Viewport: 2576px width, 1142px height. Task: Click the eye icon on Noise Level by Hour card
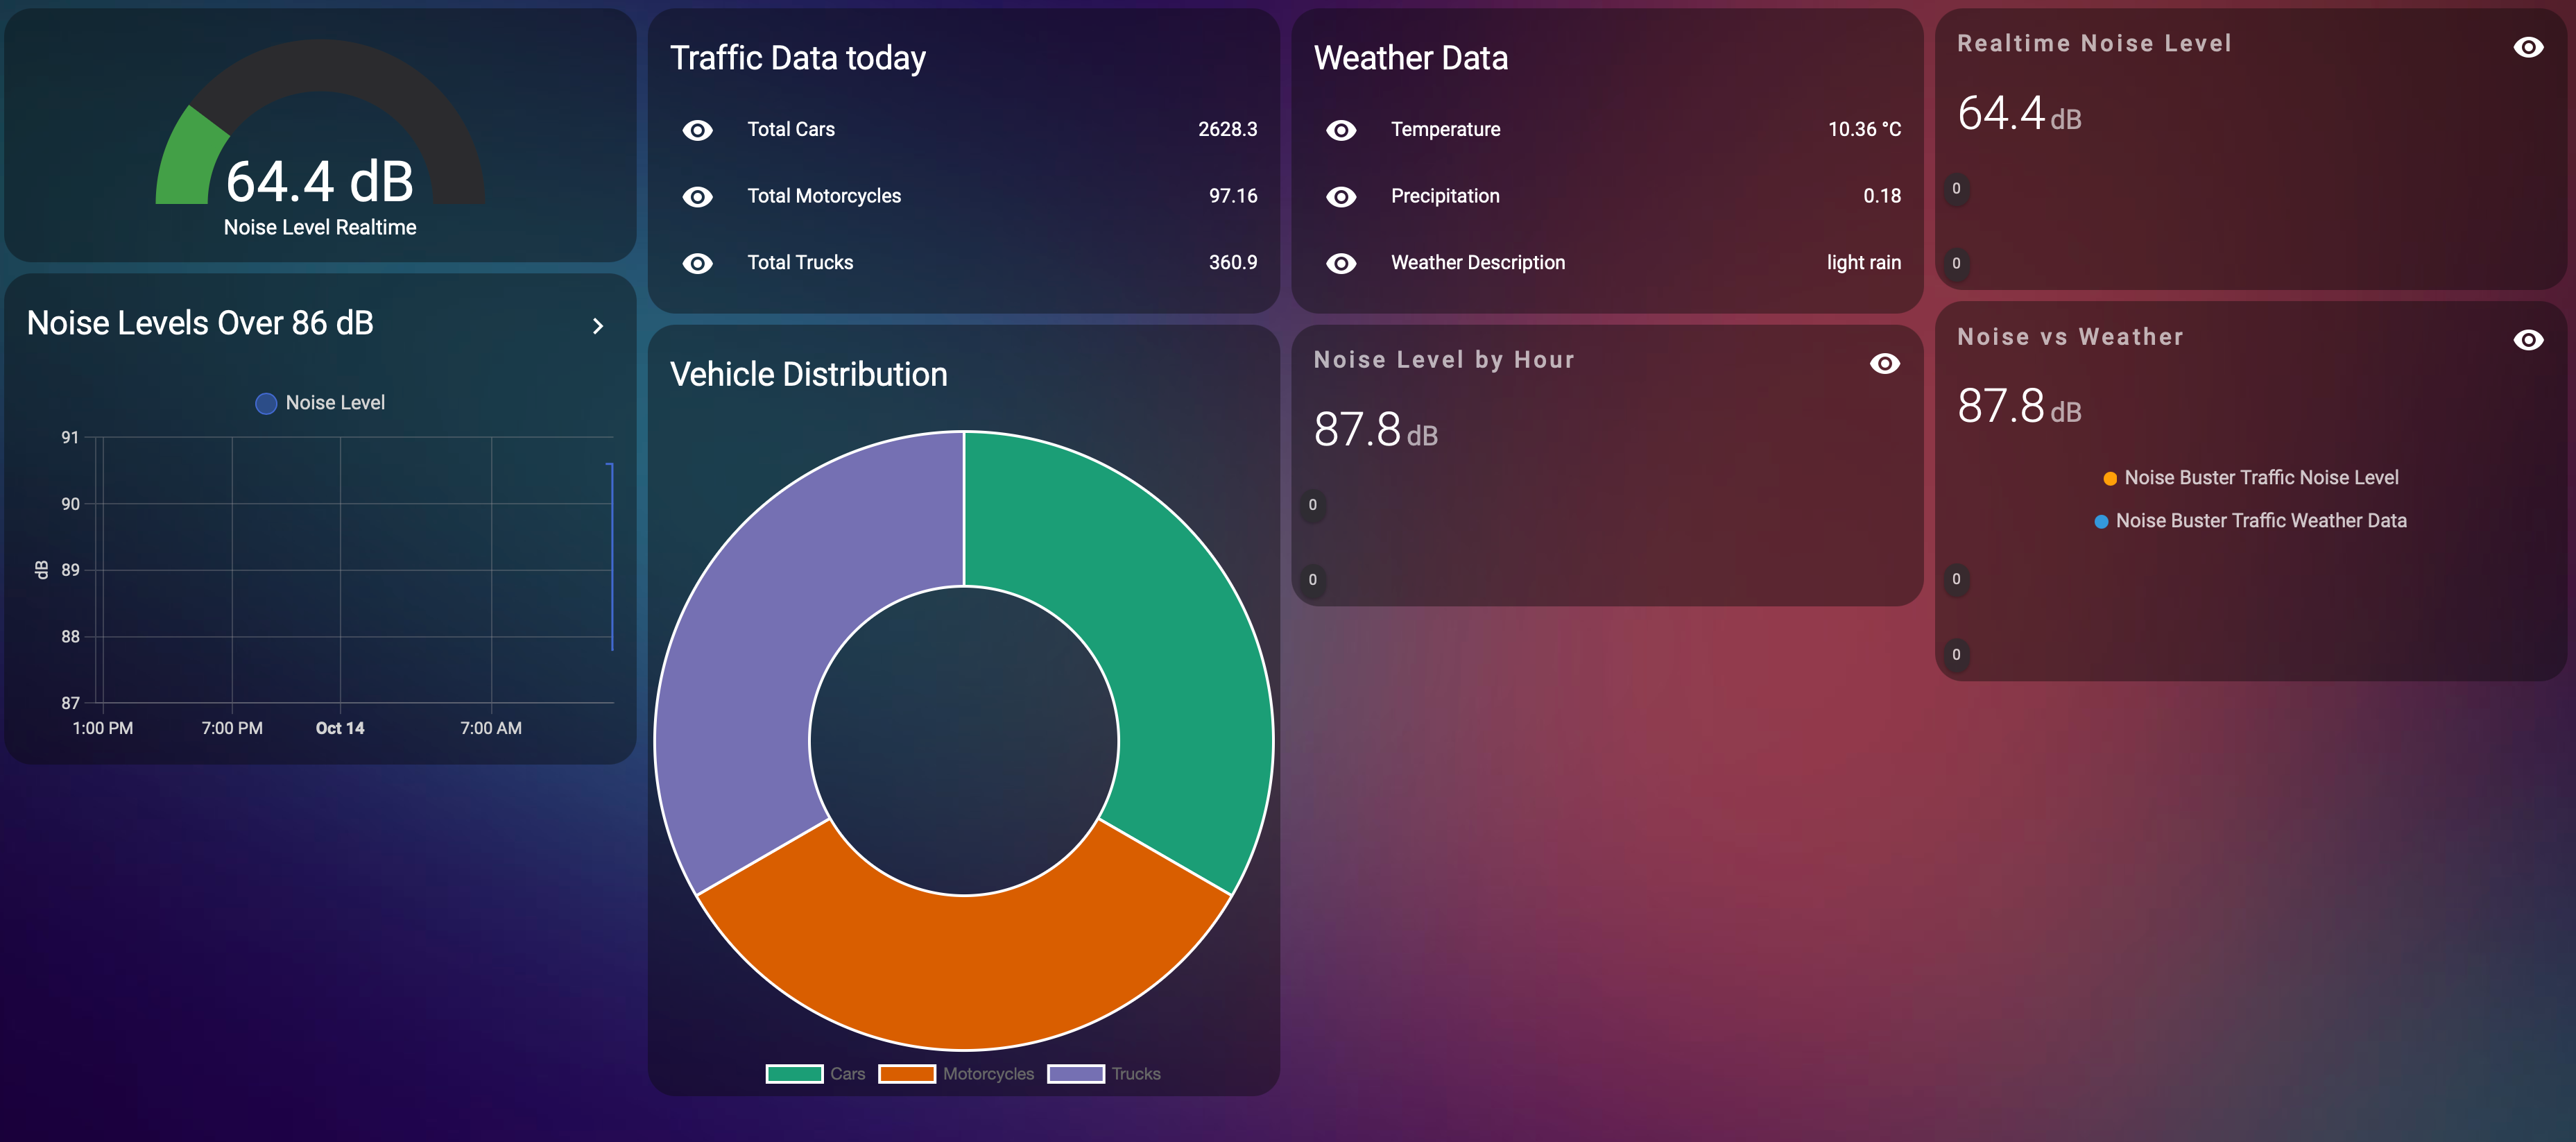point(1884,363)
